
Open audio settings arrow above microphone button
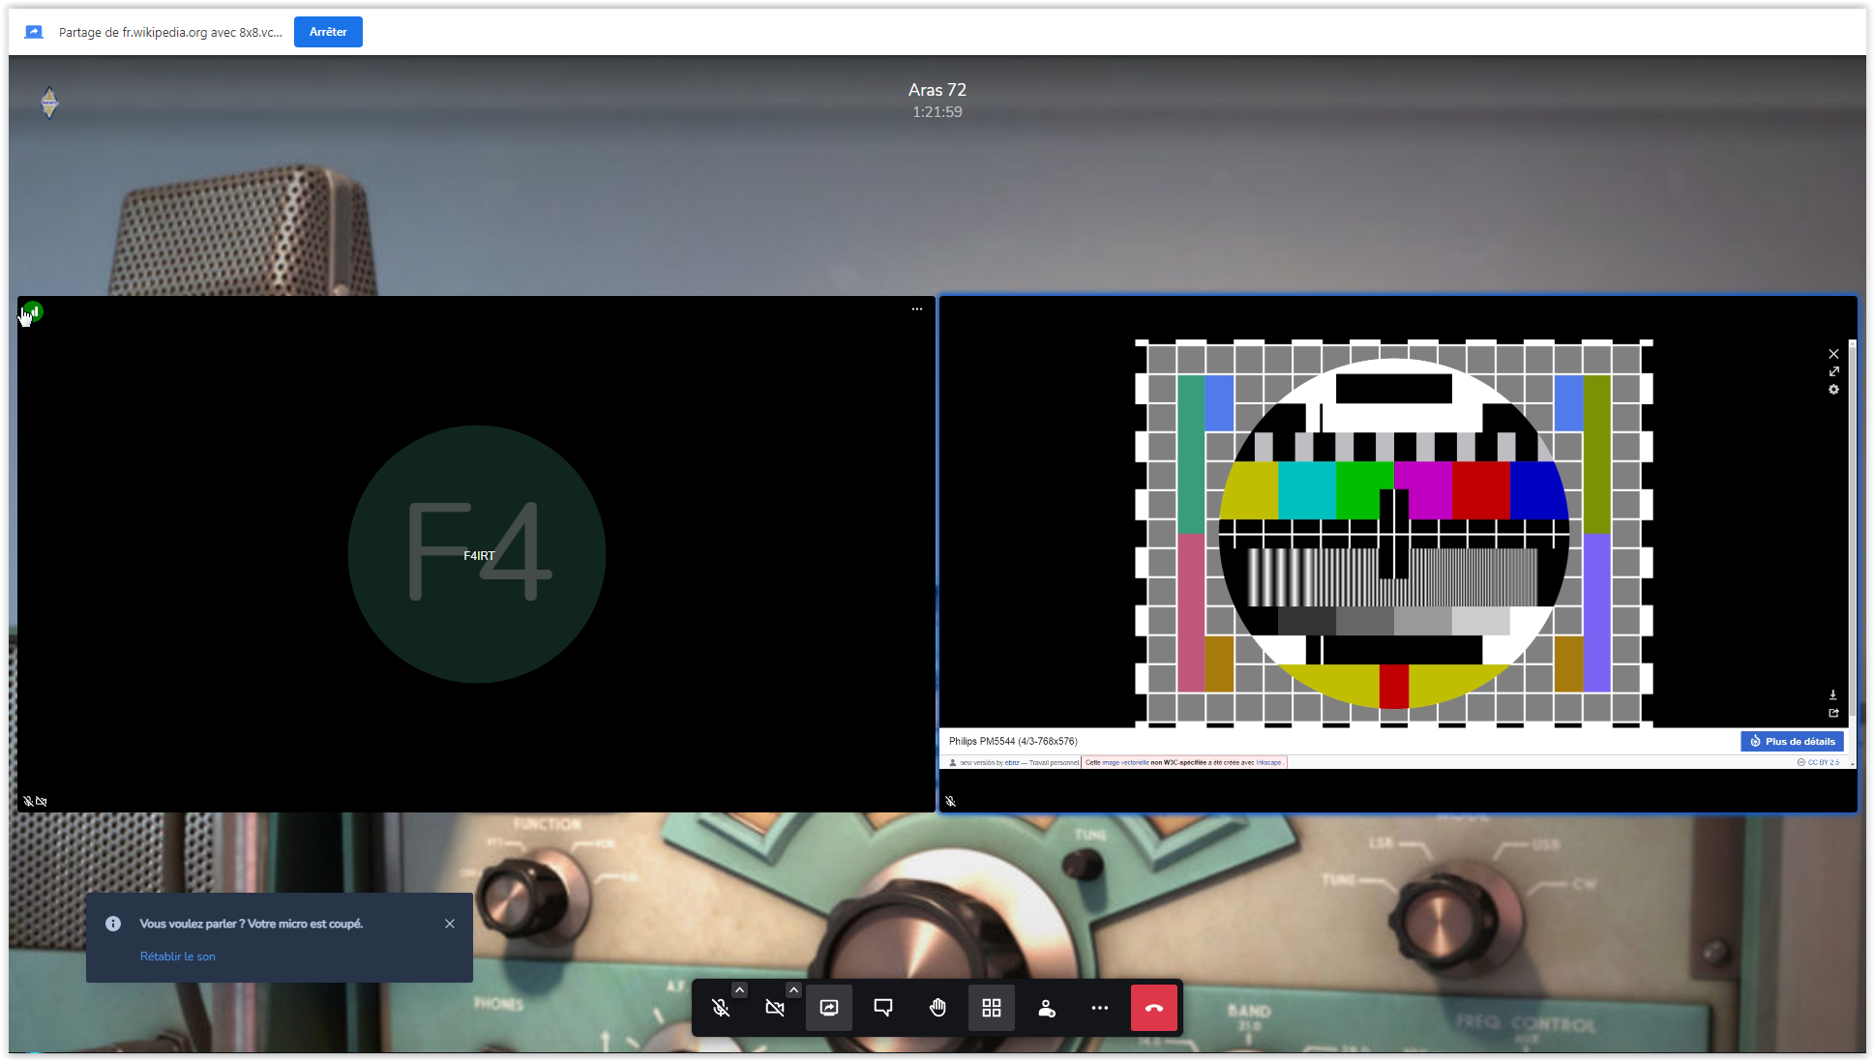(739, 989)
